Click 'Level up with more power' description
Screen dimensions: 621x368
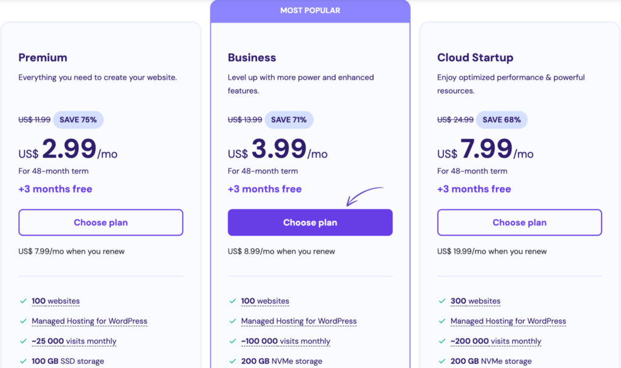[x=301, y=84]
